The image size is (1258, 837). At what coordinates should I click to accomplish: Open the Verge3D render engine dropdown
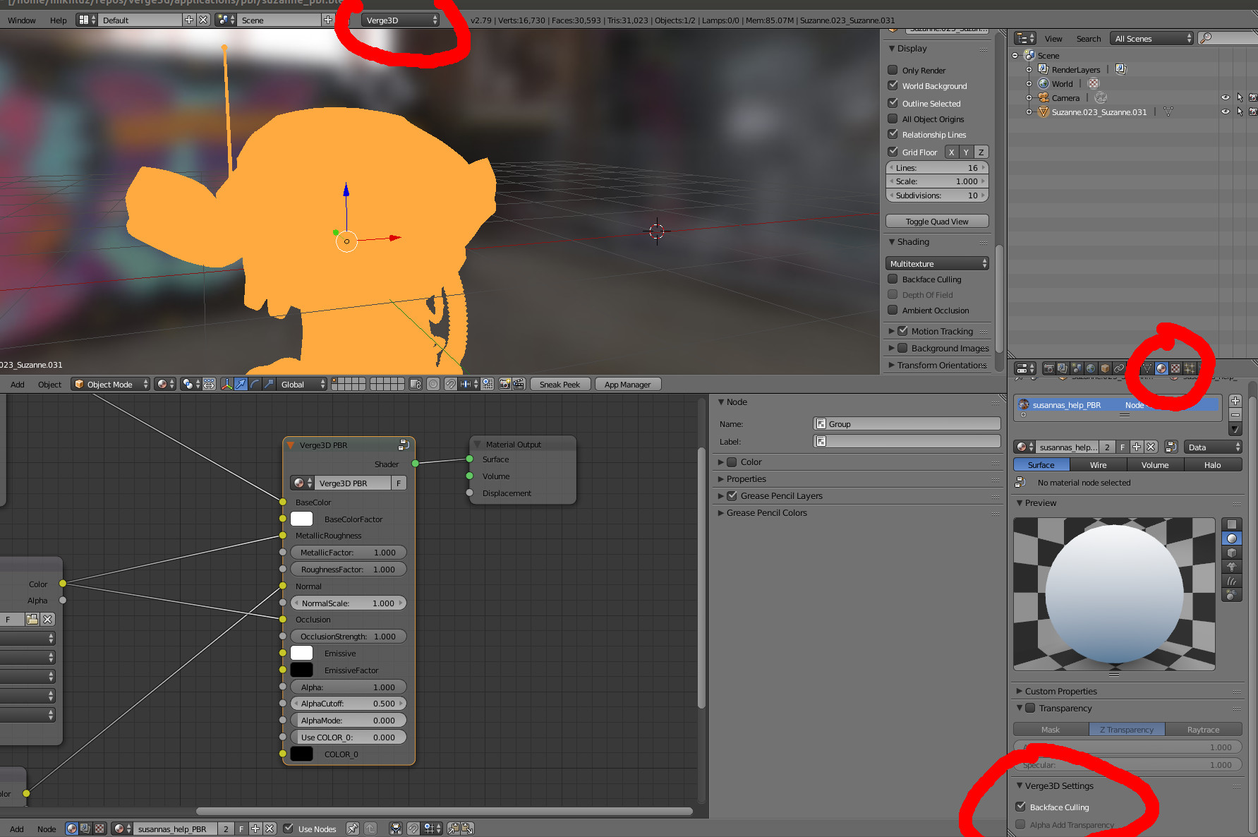400,20
